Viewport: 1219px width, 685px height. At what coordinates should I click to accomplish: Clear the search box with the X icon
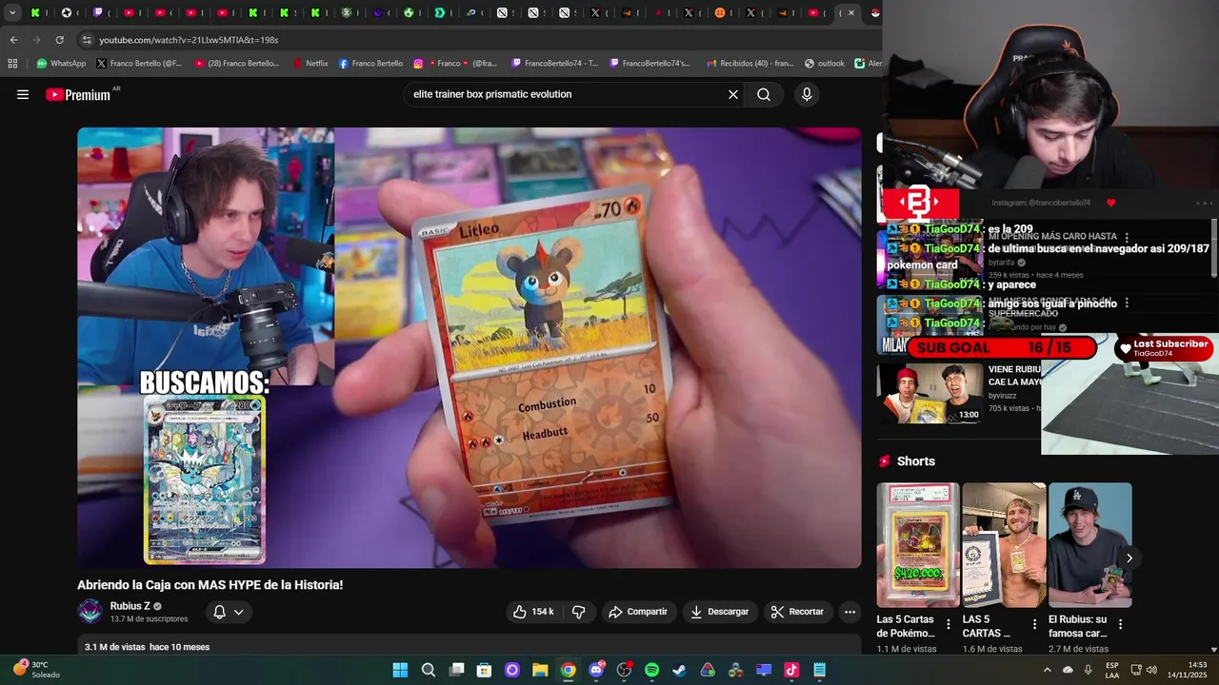coord(733,94)
